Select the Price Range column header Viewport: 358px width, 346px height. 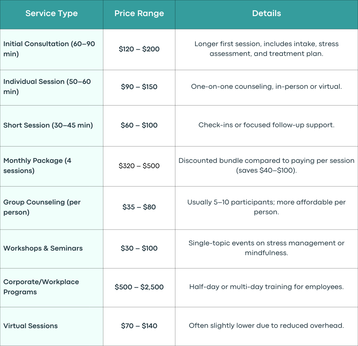139,14
